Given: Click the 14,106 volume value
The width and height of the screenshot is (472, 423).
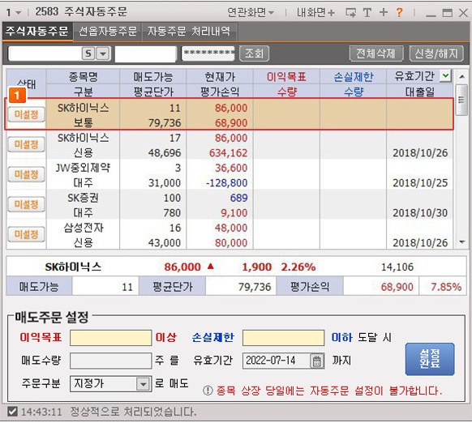Looking at the screenshot, I should point(397,267).
